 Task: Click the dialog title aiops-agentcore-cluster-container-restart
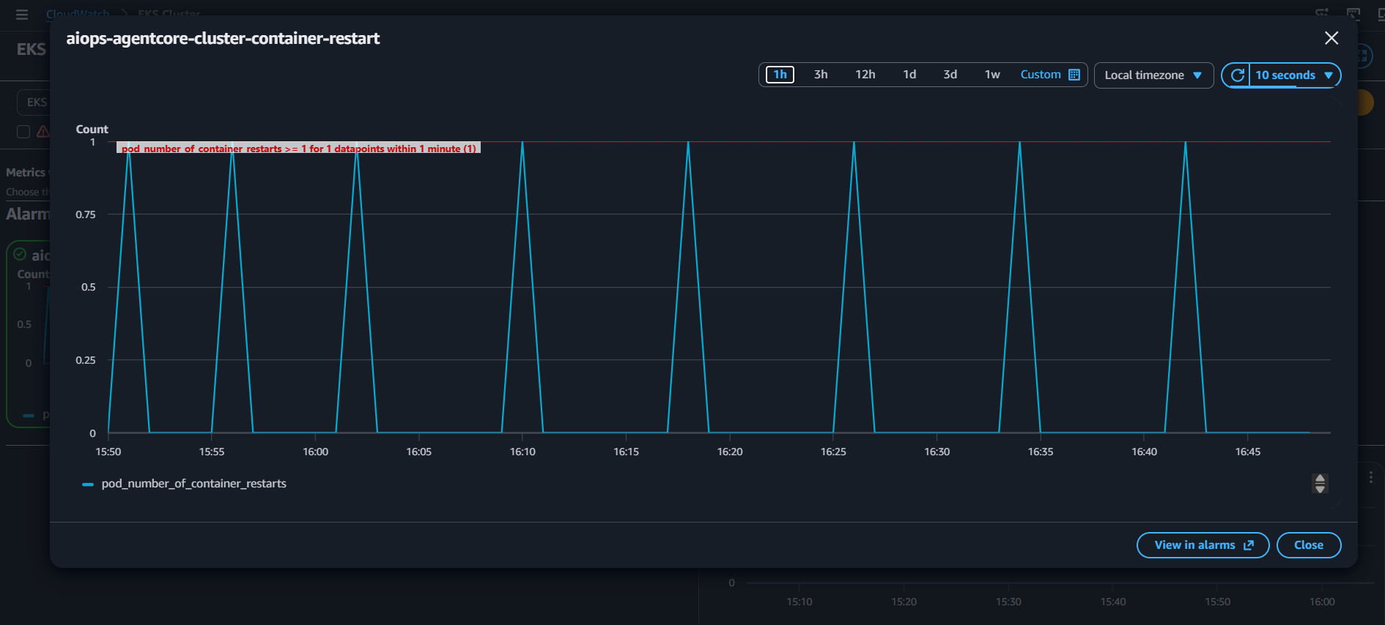[223, 38]
